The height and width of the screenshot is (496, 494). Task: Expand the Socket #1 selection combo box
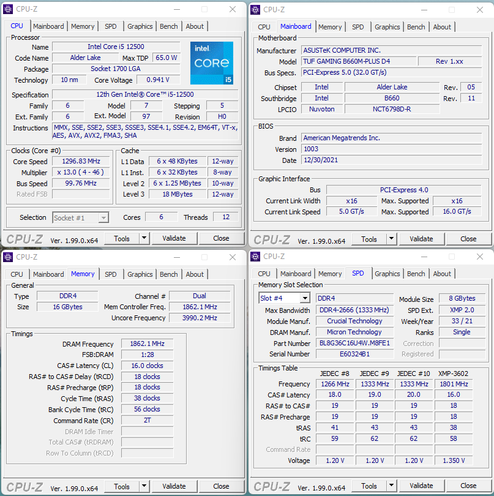point(103,217)
